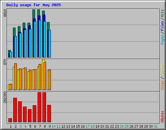Select the red KBytes bar for day 3
This screenshot has height=130, width=166.
pos(20,112)
